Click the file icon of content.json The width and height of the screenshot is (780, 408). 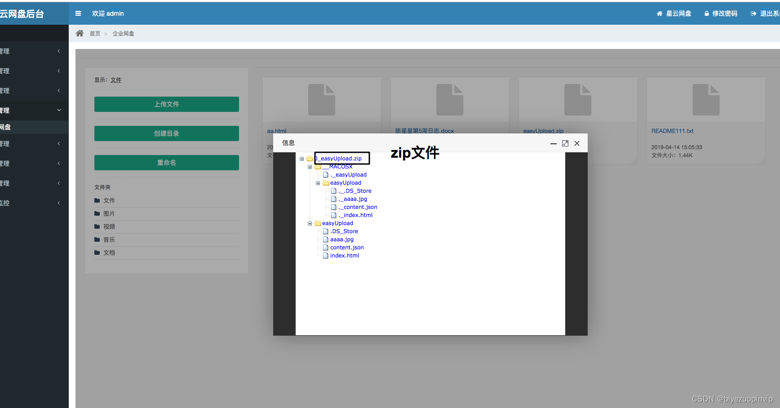coord(326,248)
